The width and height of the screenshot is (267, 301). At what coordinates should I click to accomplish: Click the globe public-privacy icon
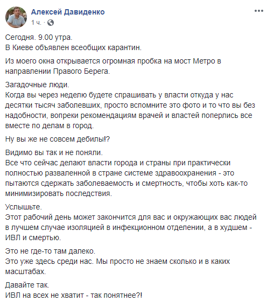51,23
